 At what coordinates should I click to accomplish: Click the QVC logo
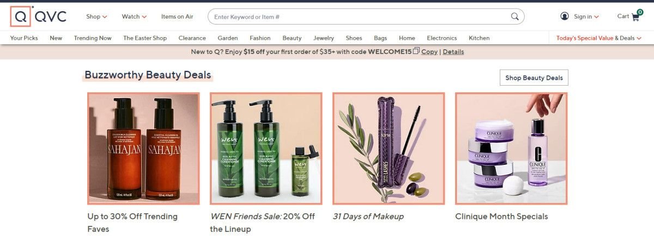pos(38,16)
